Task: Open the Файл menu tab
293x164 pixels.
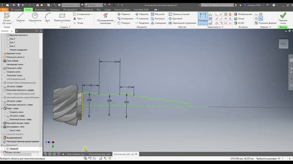Action: coord(4,10)
